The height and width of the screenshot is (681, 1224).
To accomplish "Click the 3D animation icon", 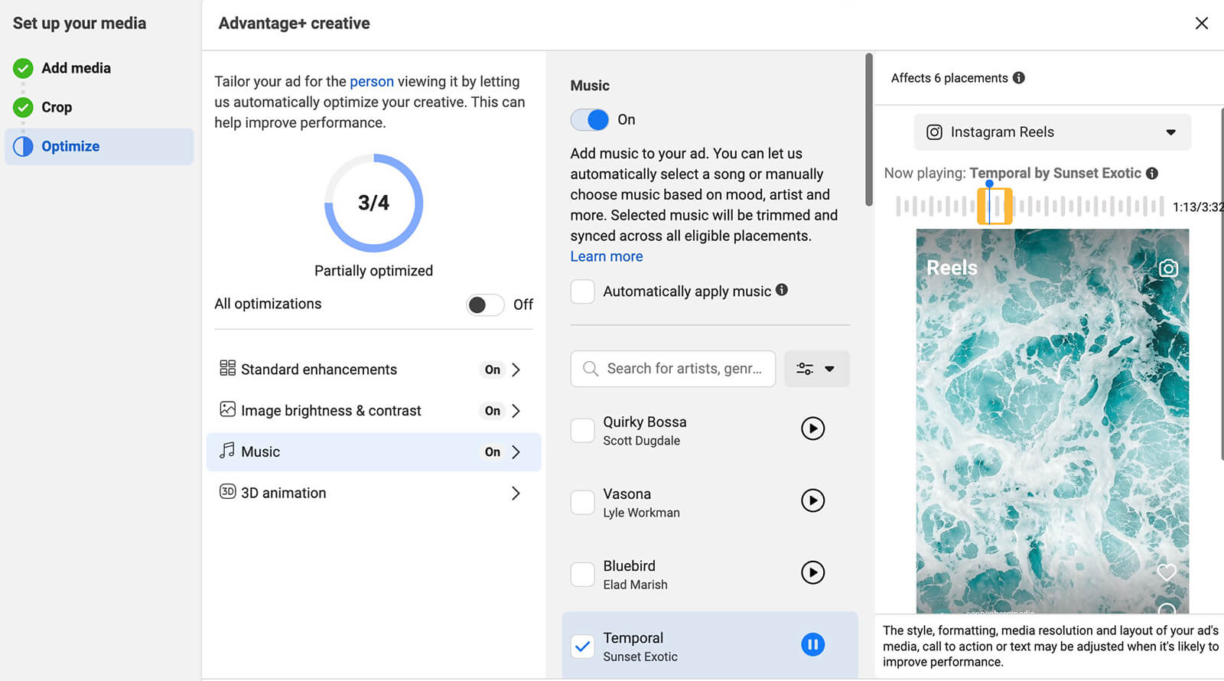I will [x=227, y=491].
